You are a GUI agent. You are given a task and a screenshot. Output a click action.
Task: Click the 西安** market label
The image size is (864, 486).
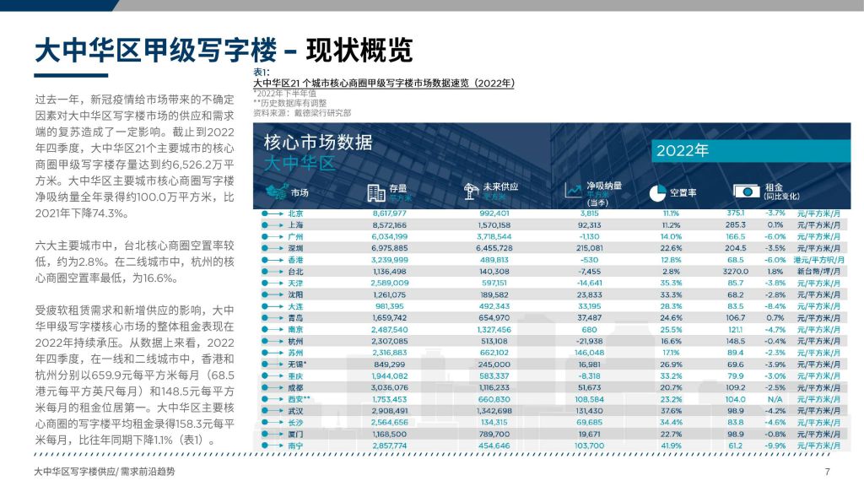pyautogui.click(x=298, y=397)
